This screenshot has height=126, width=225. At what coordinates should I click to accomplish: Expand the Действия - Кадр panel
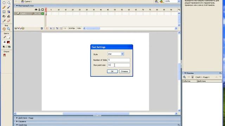point(17,118)
